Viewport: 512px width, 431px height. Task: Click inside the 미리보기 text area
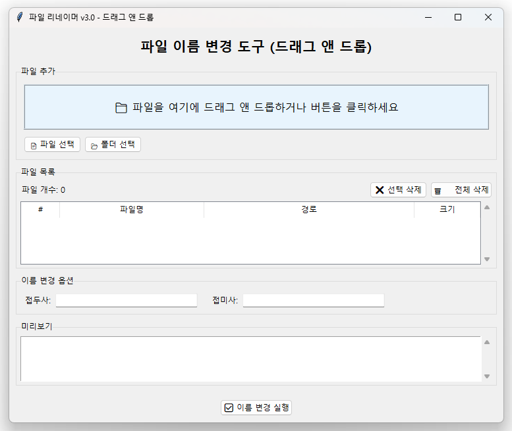point(251,359)
